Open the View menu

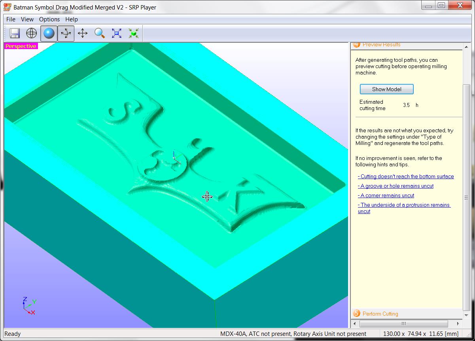27,19
